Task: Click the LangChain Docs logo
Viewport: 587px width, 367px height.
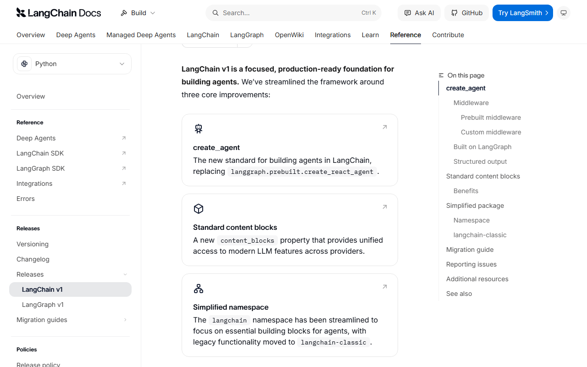Action: (59, 13)
